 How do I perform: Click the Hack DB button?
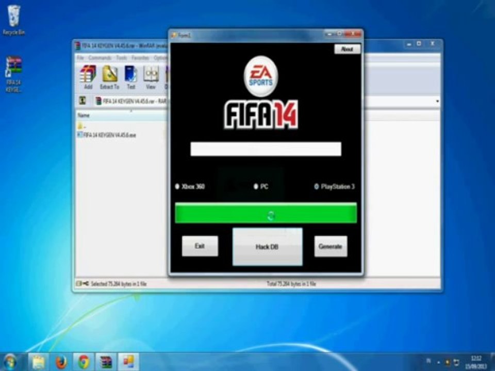point(268,247)
